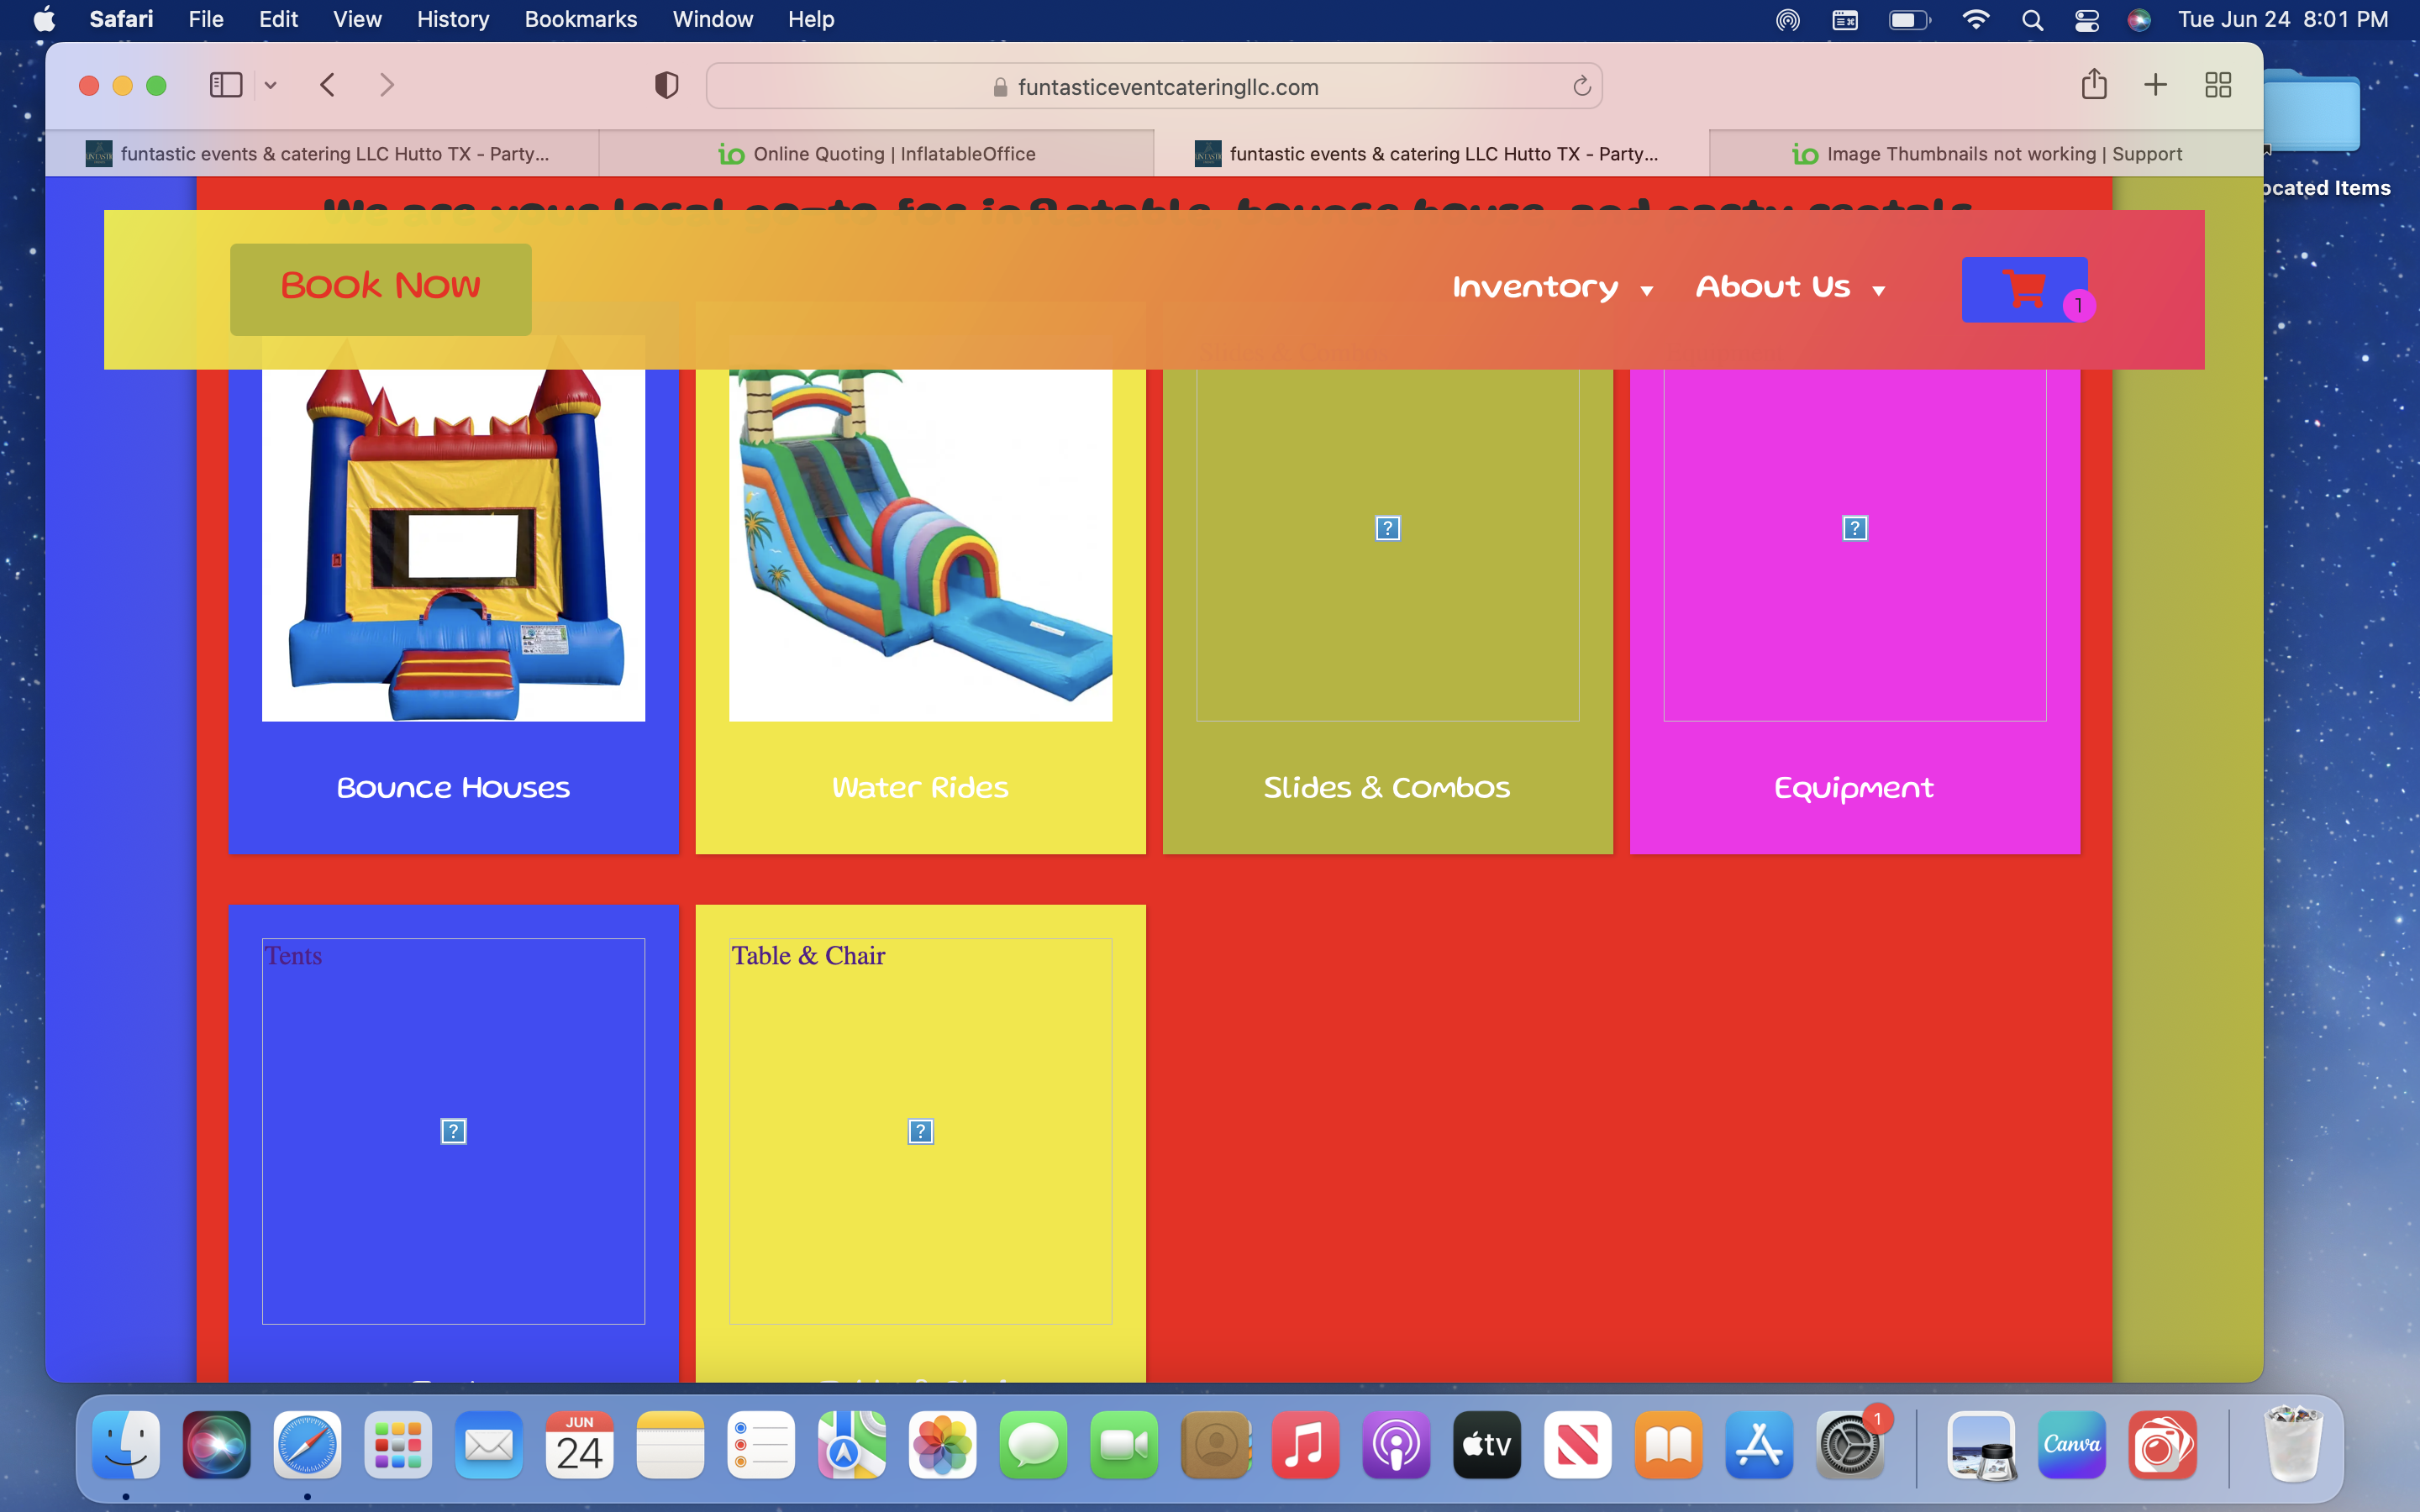Reload the page with refresh icon
The image size is (2420, 1512).
point(1581,87)
